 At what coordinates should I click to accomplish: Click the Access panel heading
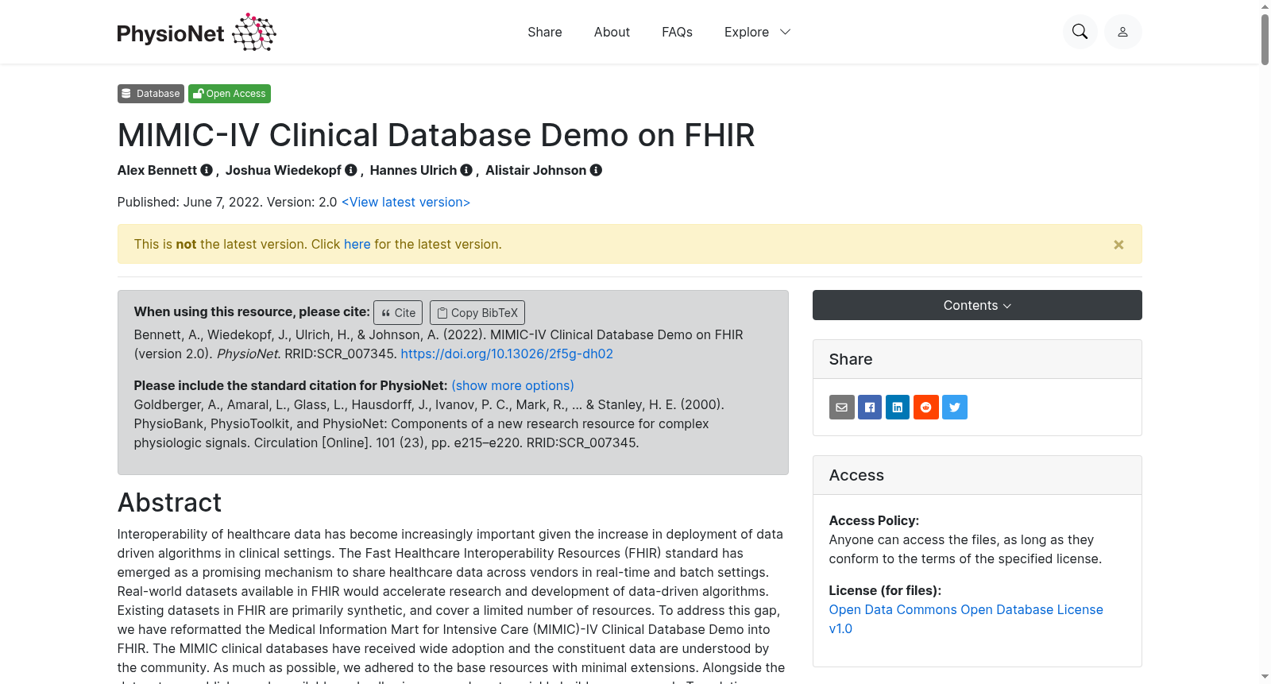(x=856, y=475)
